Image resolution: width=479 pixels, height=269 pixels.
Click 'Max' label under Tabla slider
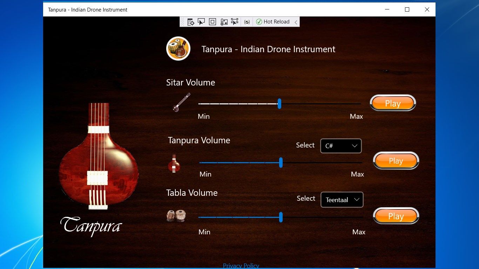(359, 232)
